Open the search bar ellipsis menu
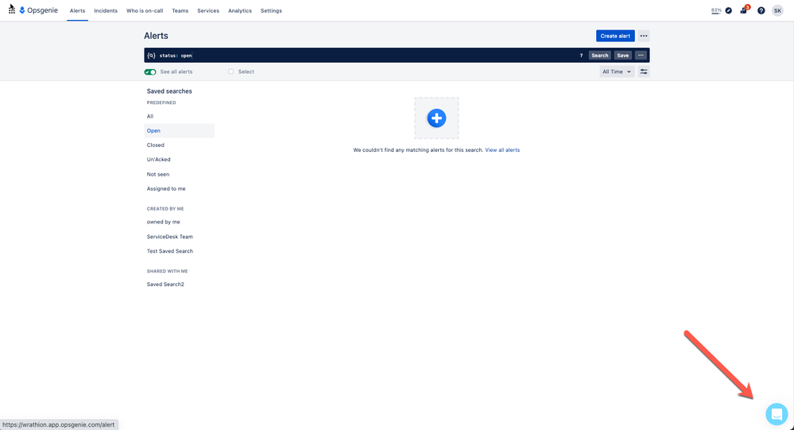 click(x=641, y=56)
